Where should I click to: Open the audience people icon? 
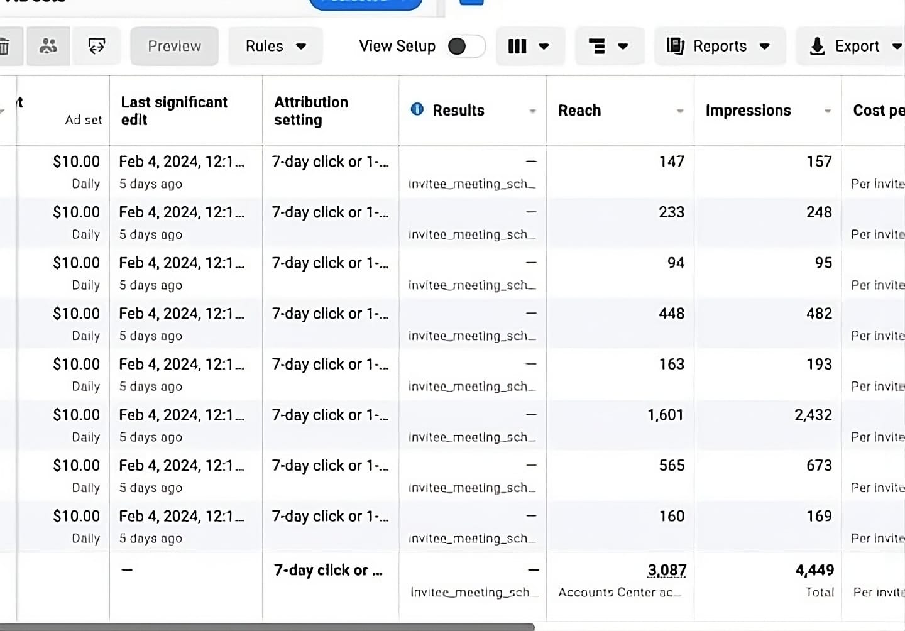point(48,46)
